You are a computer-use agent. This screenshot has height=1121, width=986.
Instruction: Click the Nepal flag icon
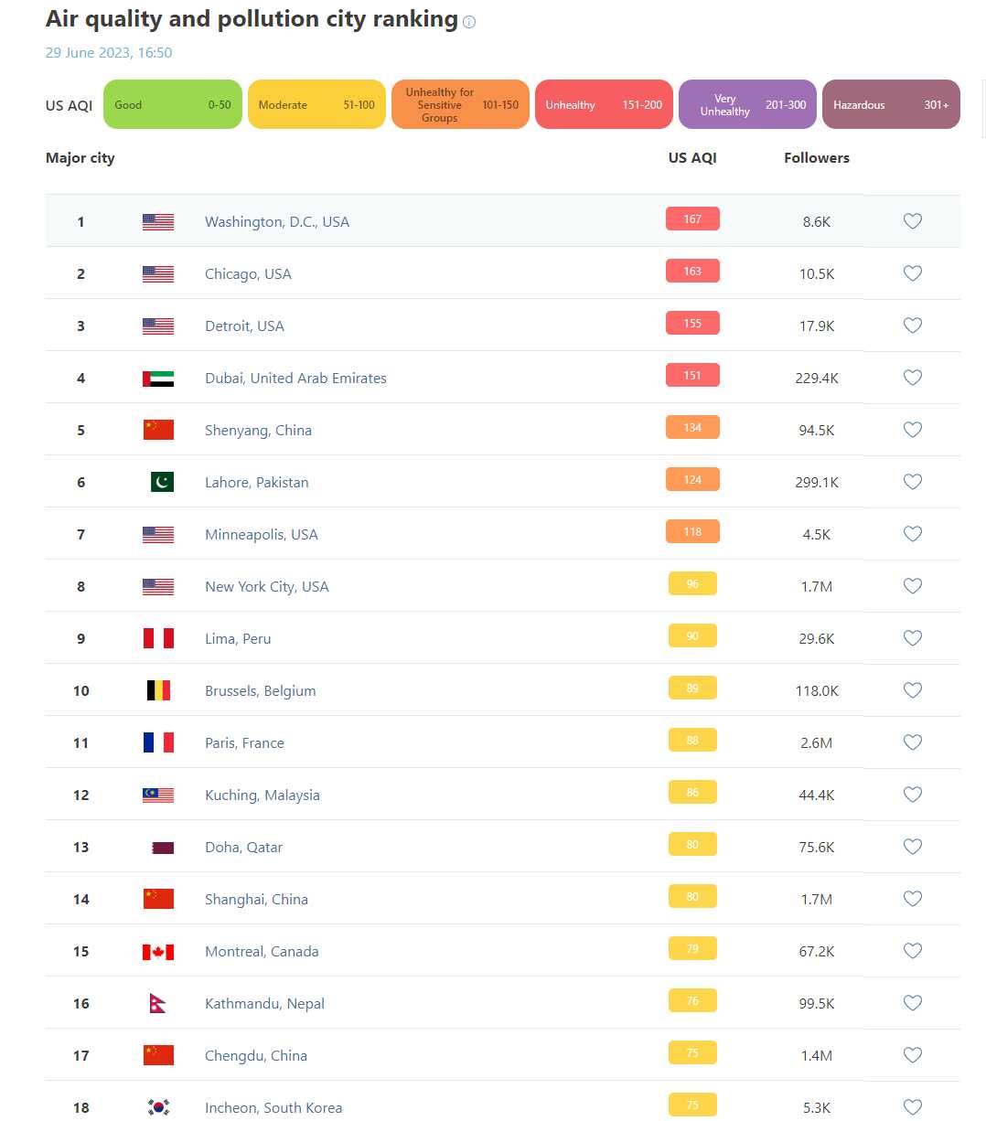[158, 1003]
